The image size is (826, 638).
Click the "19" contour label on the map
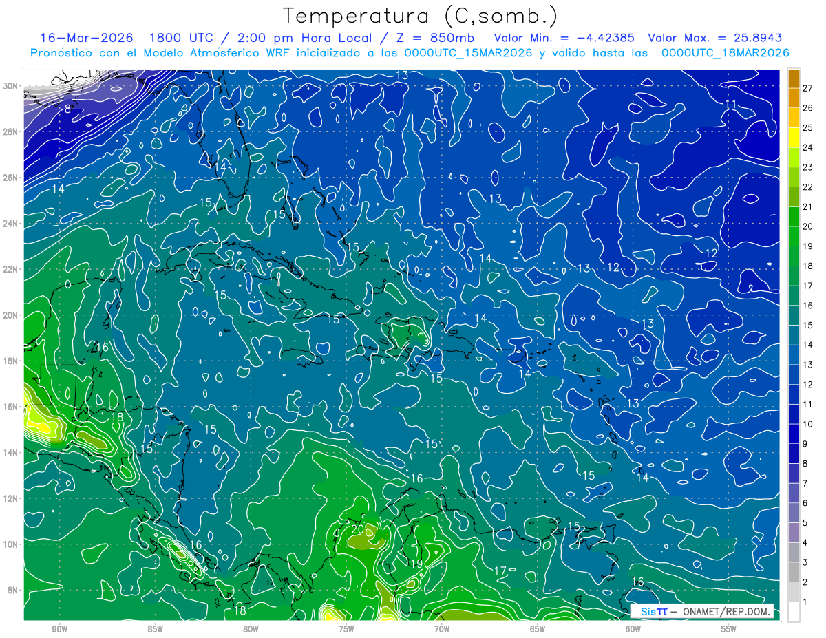click(x=416, y=564)
